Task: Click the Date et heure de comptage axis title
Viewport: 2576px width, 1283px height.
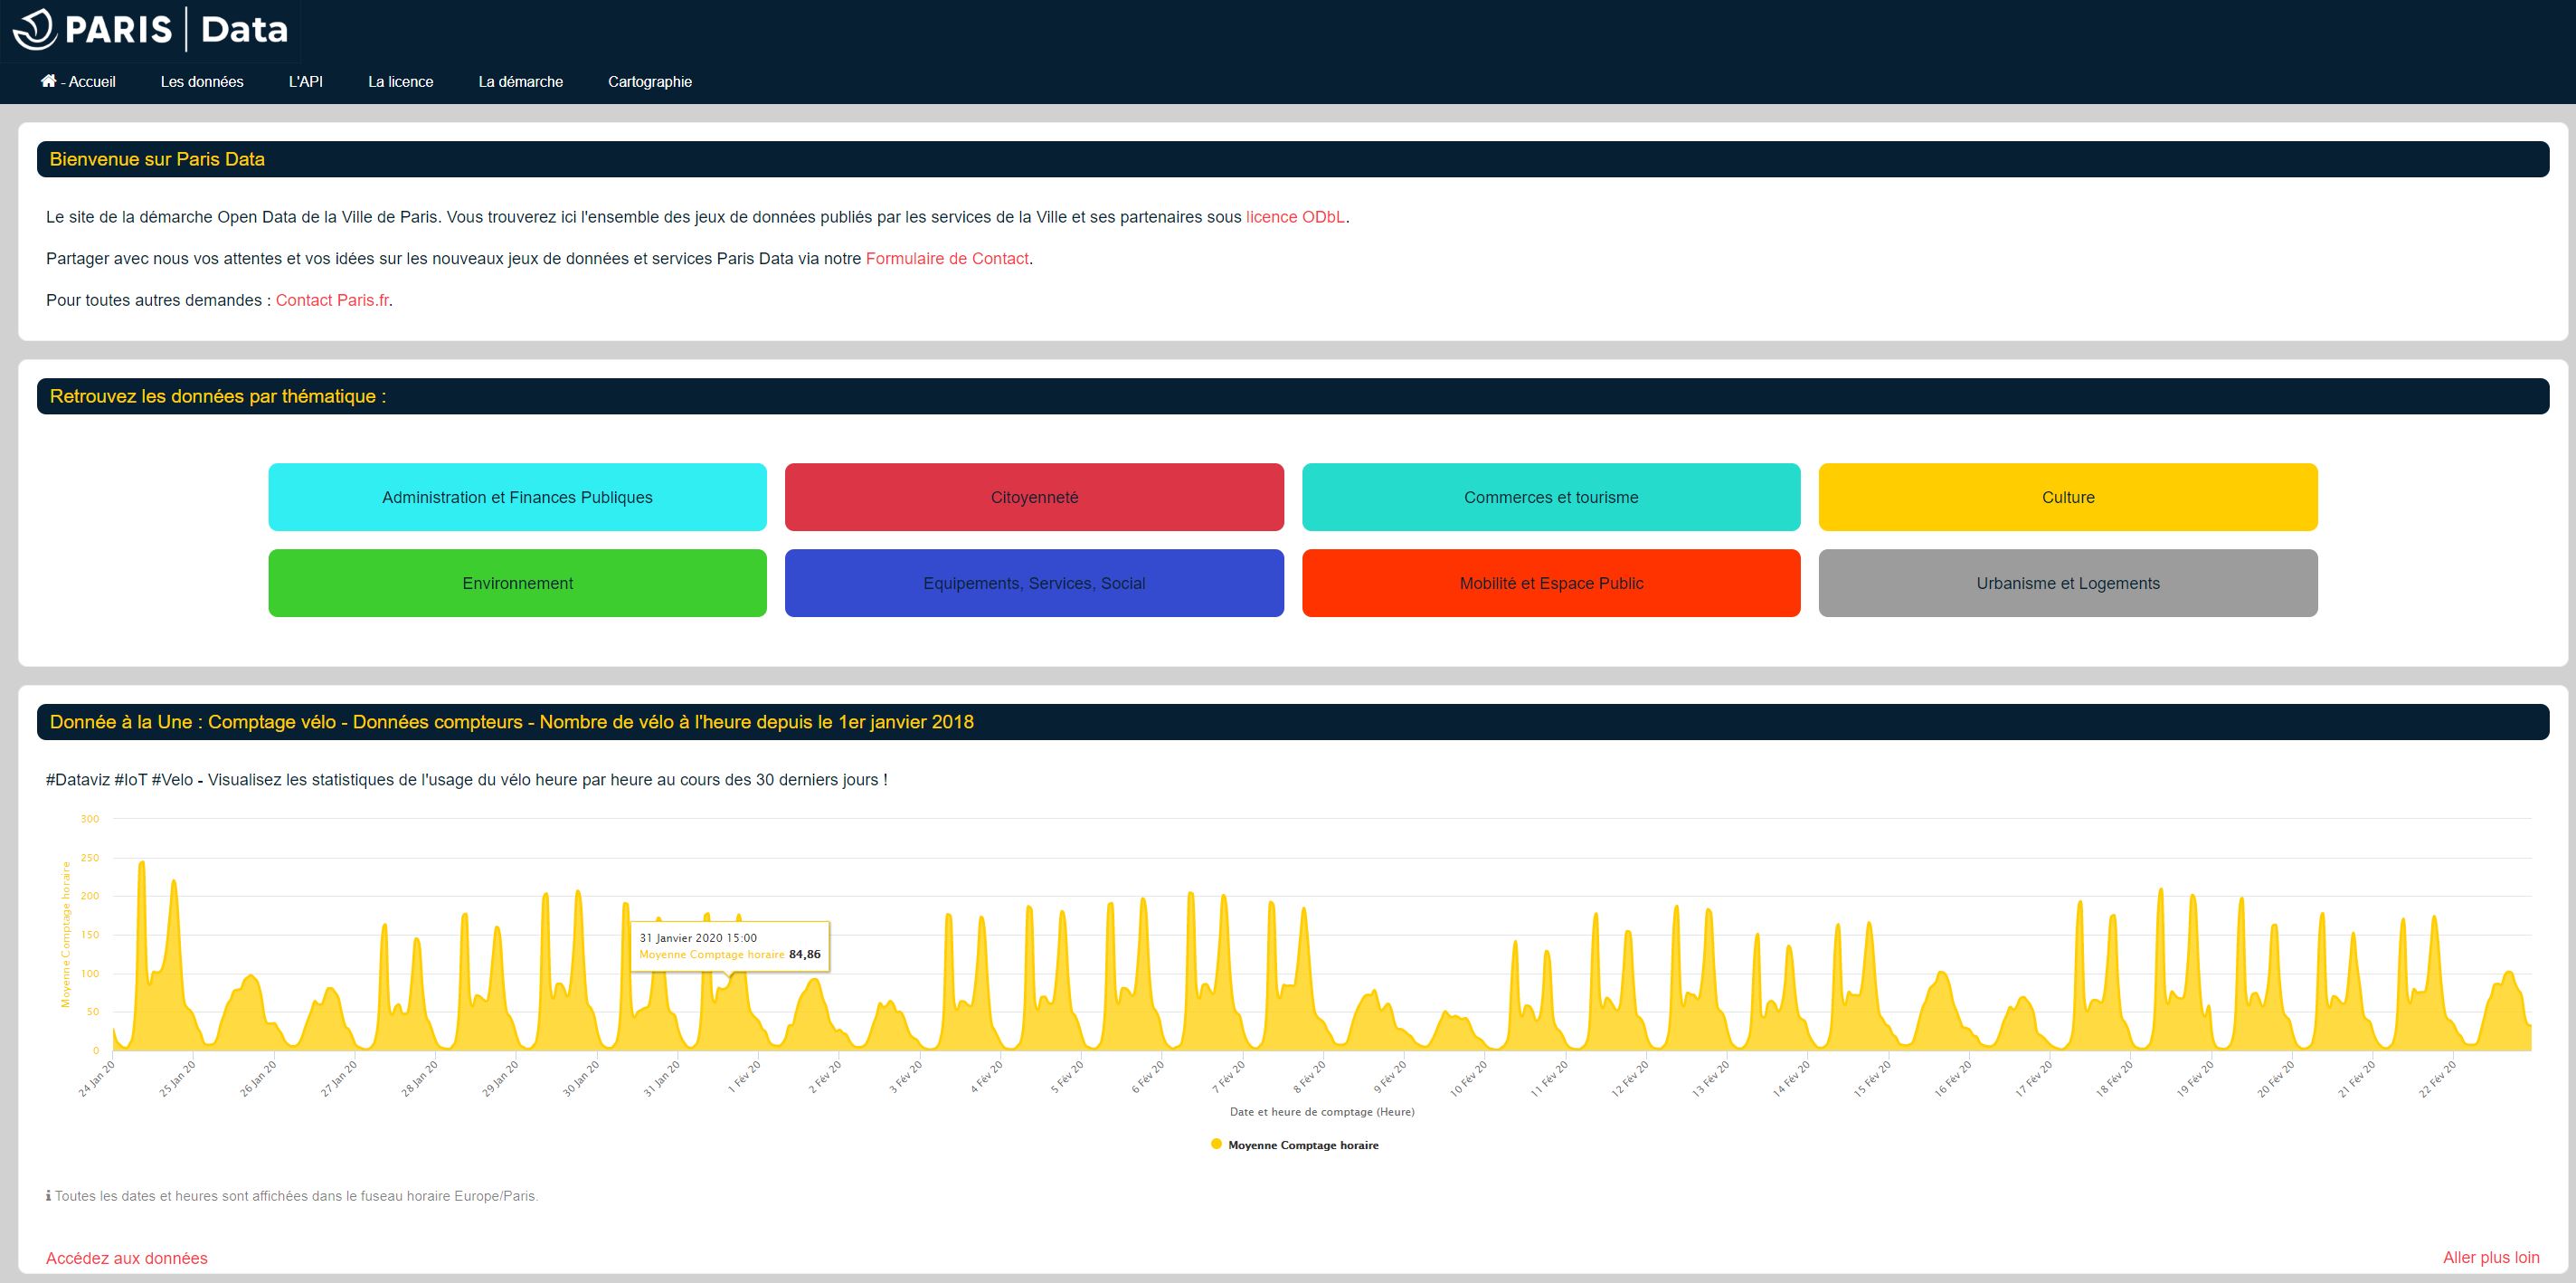Action: [x=1322, y=1112]
